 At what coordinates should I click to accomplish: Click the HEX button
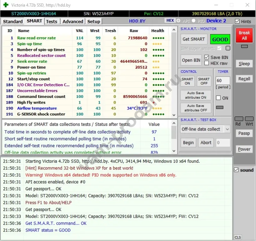coord(170,21)
